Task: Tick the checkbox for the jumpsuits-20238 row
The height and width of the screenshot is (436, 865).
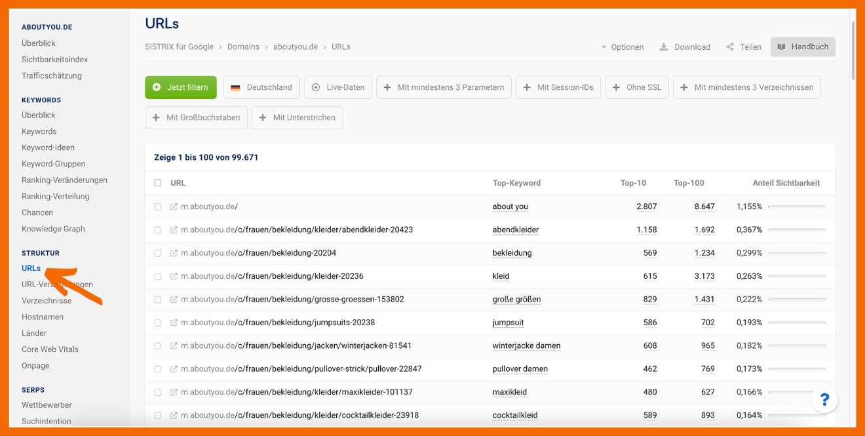Action: (x=158, y=323)
